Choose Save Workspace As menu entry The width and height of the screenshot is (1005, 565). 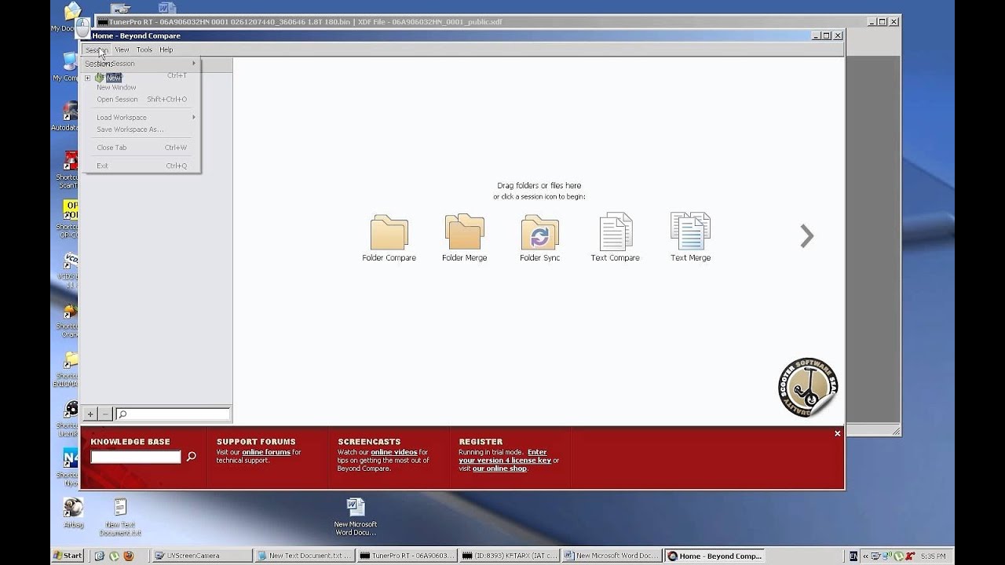(x=140, y=129)
